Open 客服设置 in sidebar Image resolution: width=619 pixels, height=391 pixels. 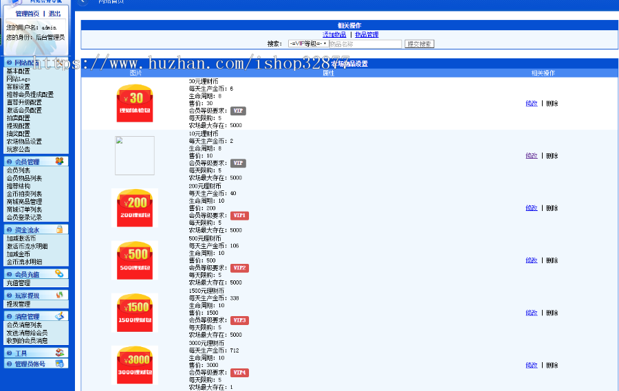point(18,87)
